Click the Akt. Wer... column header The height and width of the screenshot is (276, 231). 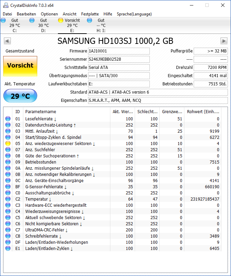(x=122, y=111)
